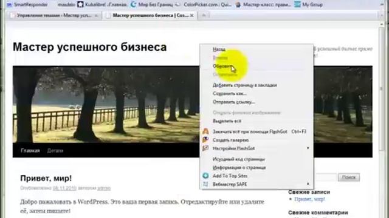Click the Настройки FlashGot icon
389x218 pixels.
pos(205,148)
